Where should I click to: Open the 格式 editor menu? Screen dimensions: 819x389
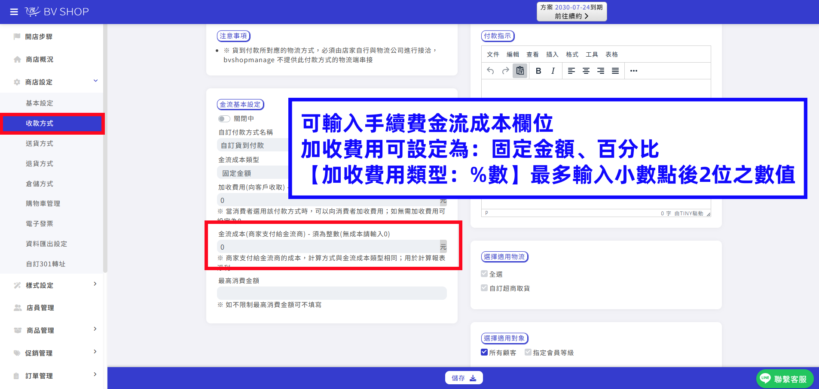pyautogui.click(x=572, y=54)
